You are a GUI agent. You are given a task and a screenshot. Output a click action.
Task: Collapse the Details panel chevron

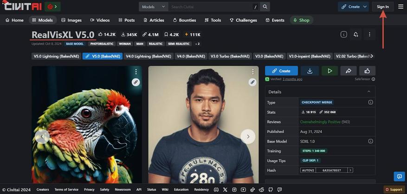click(369, 92)
